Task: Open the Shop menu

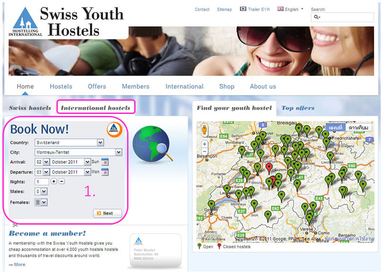Action: coord(227,87)
